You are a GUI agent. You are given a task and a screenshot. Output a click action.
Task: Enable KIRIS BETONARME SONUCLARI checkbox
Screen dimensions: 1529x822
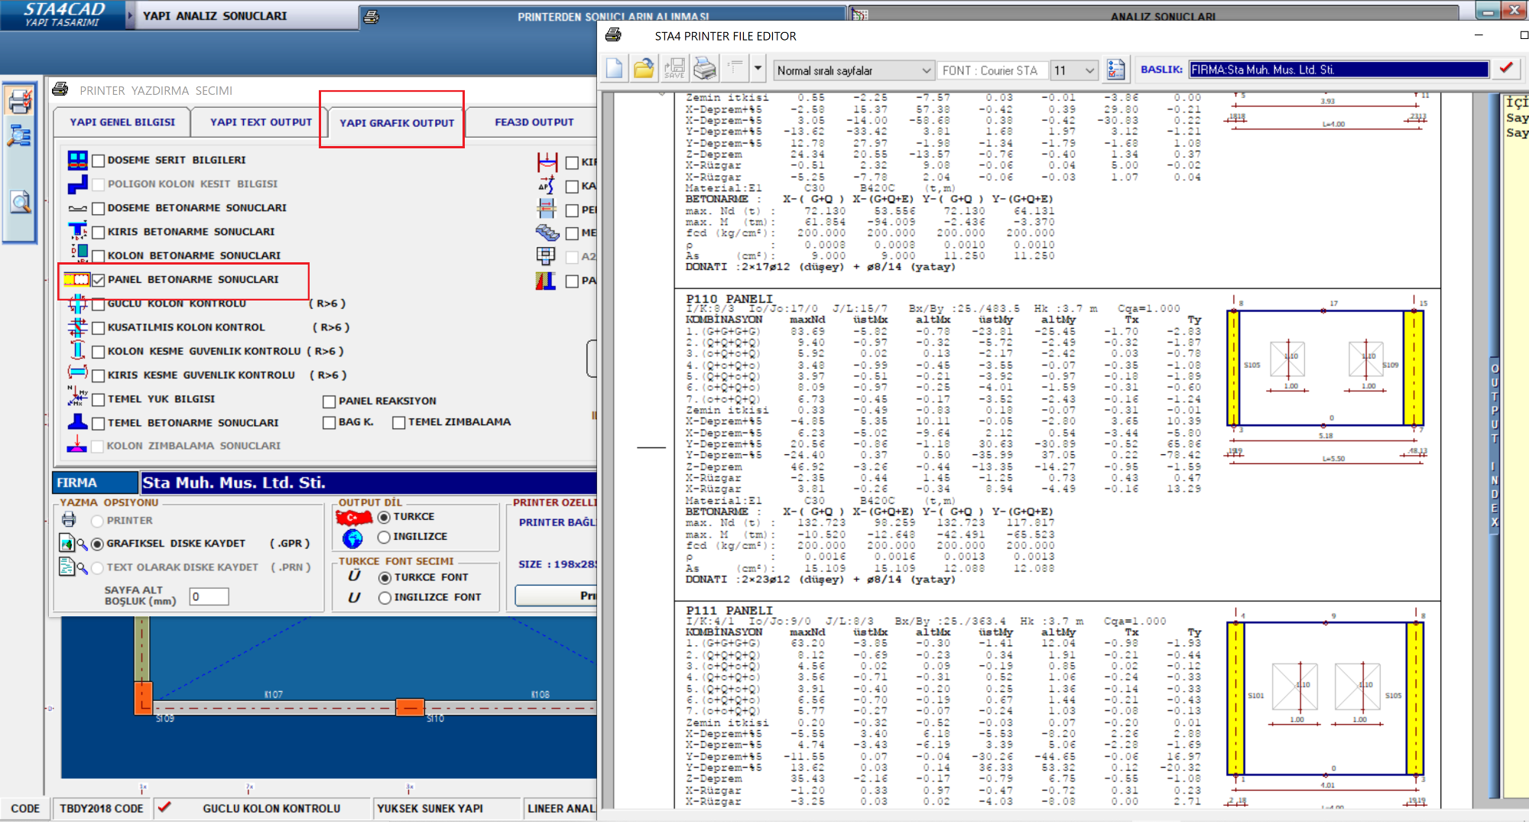[x=99, y=232]
